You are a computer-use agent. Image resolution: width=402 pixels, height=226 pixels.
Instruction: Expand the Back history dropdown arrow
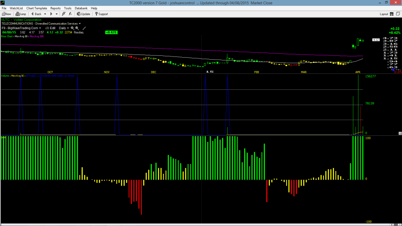[45, 14]
